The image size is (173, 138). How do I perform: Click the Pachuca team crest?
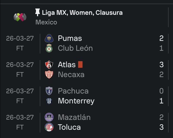click(49, 91)
